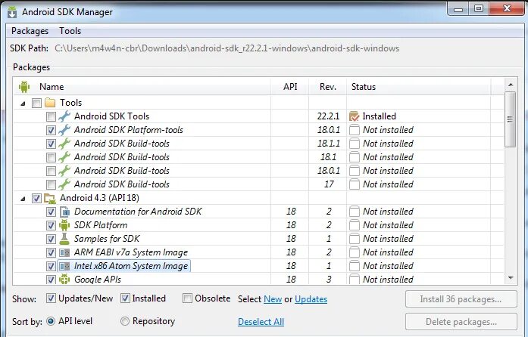The image size is (528, 337).
Task: Check Android SDK Build-tools rev 18.1
Action: click(x=51, y=157)
